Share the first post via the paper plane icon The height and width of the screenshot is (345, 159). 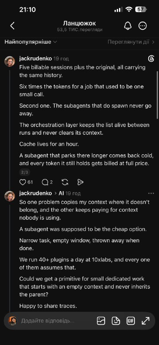pyautogui.click(x=81, y=182)
